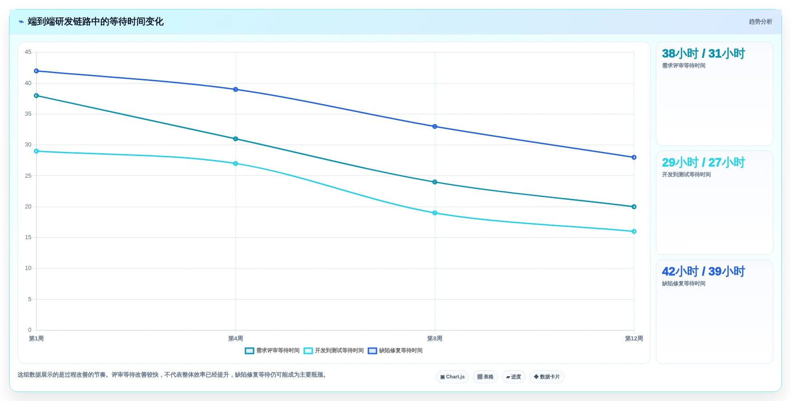Click the 开发到测试等待时间 card caption
The image size is (791, 401).
click(x=686, y=175)
